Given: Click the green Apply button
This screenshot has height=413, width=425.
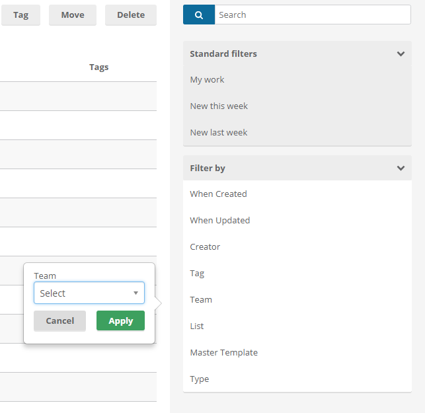Looking at the screenshot, I should (x=120, y=320).
